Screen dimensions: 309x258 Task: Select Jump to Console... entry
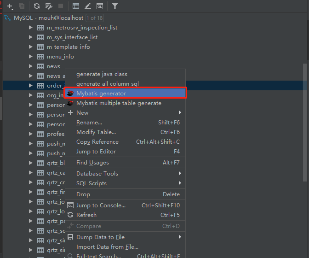(125, 205)
